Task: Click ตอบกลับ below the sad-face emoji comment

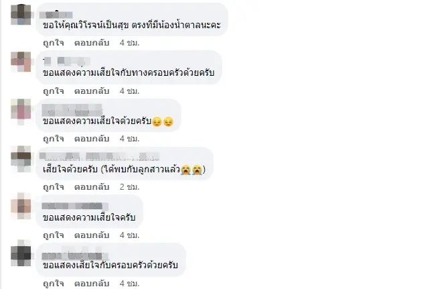Action: coord(92,139)
